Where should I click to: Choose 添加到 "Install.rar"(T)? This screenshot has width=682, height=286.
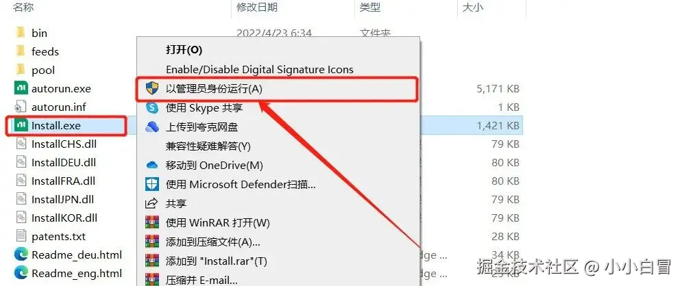(x=216, y=261)
